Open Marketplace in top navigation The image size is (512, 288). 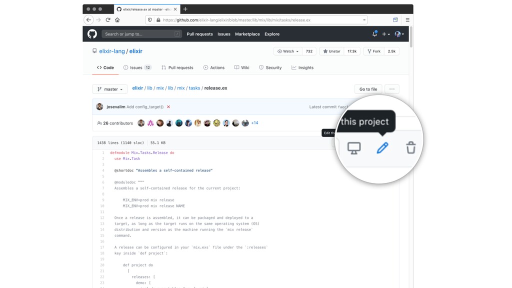[247, 34]
